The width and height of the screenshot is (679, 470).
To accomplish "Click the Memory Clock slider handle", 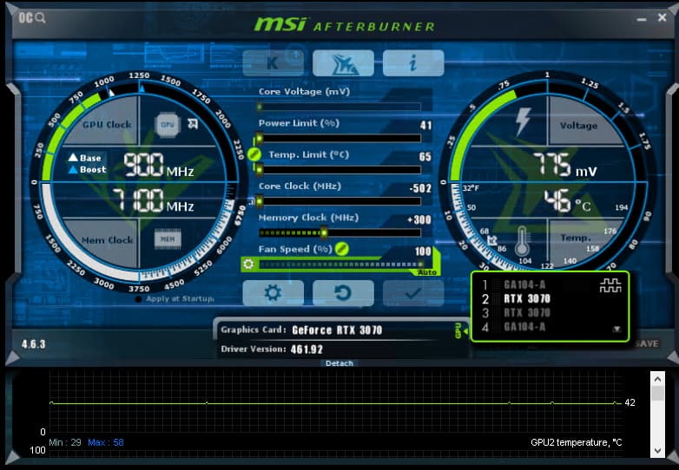I will (324, 233).
